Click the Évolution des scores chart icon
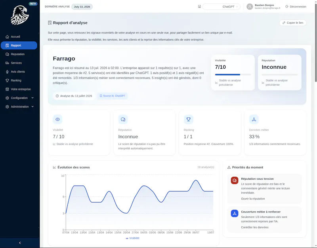The width and height of the screenshot is (317, 248). 54,167
